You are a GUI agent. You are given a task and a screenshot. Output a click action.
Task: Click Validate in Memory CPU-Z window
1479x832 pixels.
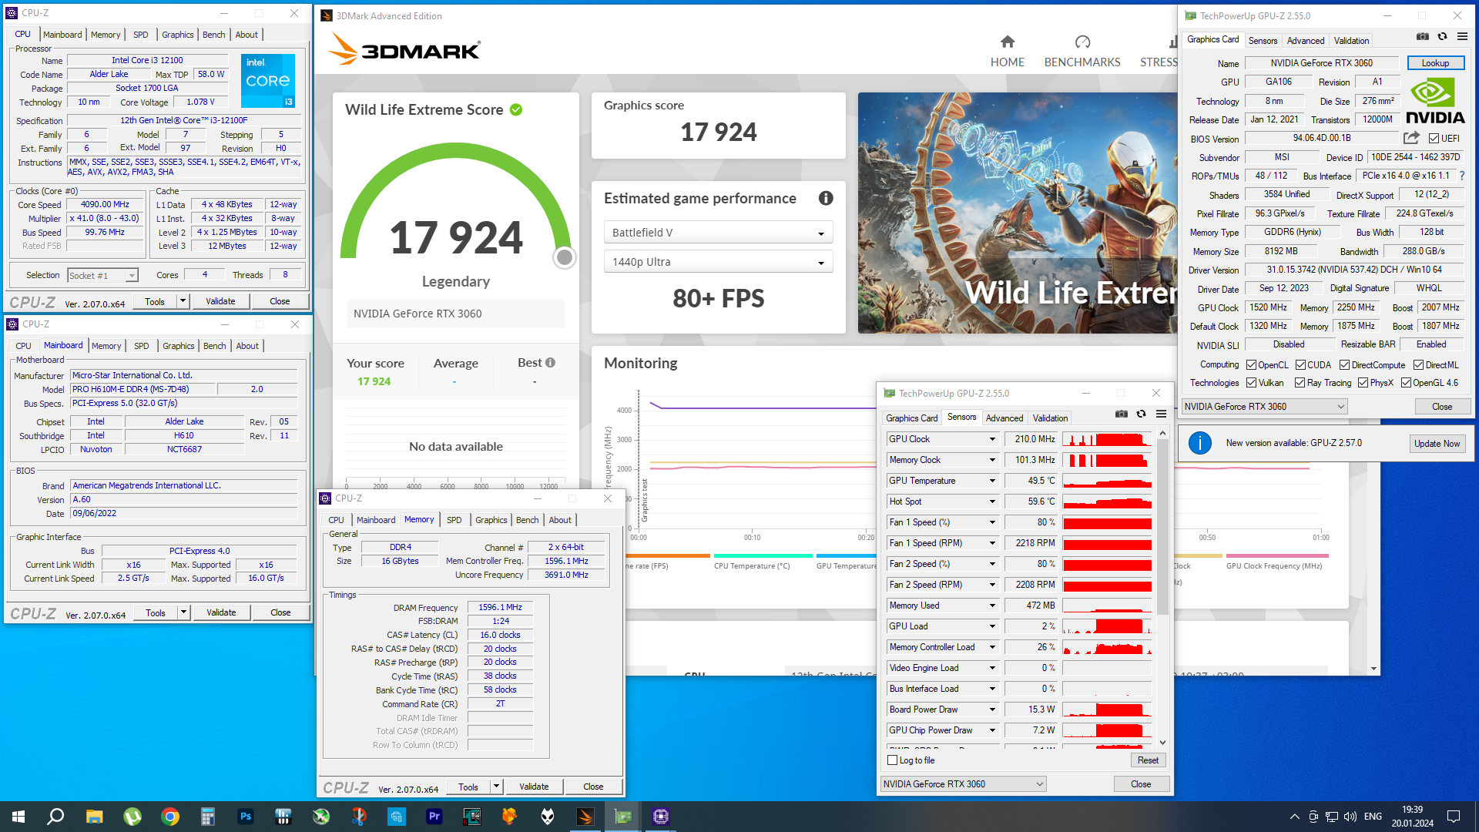tap(534, 787)
